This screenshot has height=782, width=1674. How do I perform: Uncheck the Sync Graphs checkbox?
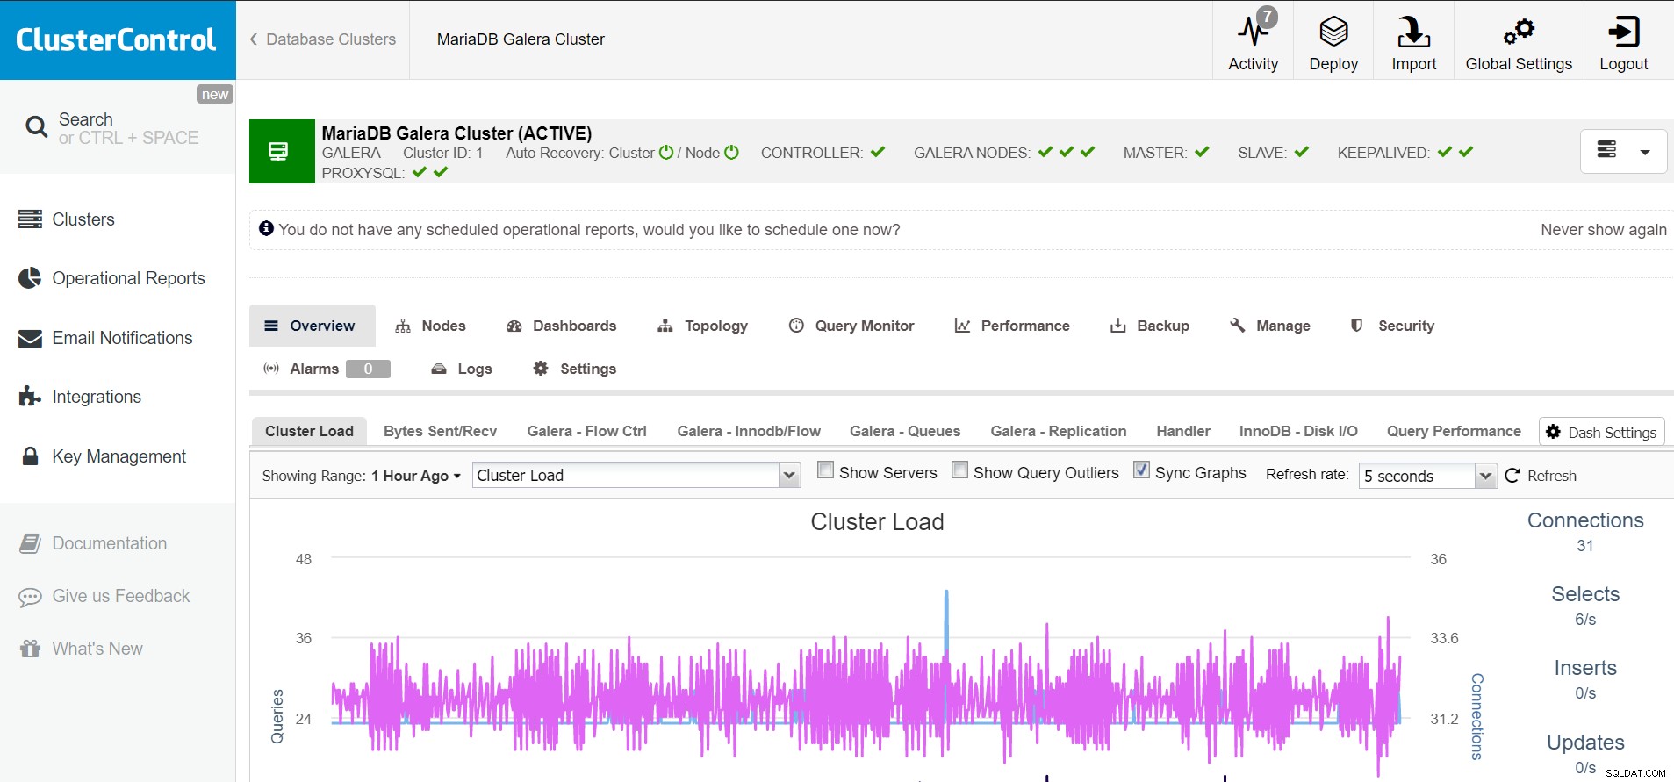[1141, 470]
